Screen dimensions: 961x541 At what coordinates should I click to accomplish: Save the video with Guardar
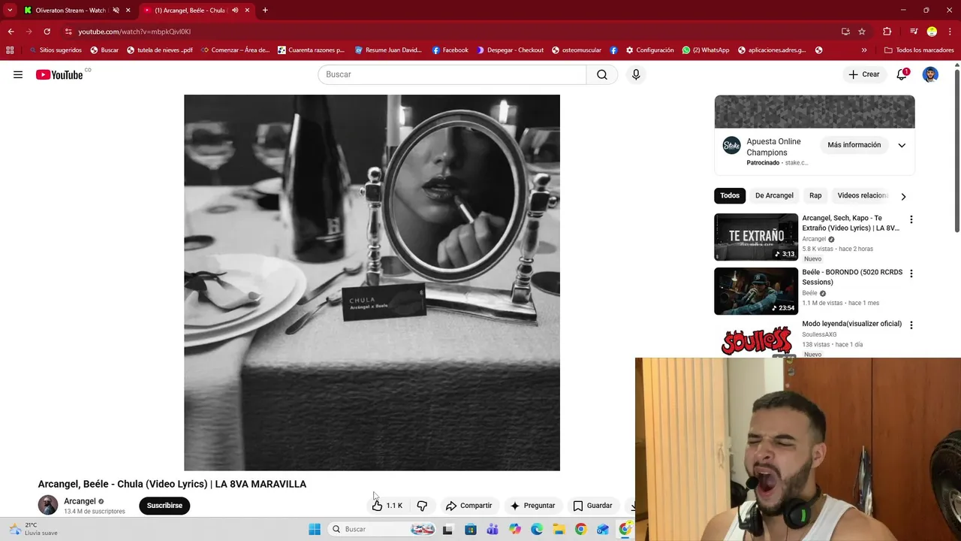(x=592, y=506)
